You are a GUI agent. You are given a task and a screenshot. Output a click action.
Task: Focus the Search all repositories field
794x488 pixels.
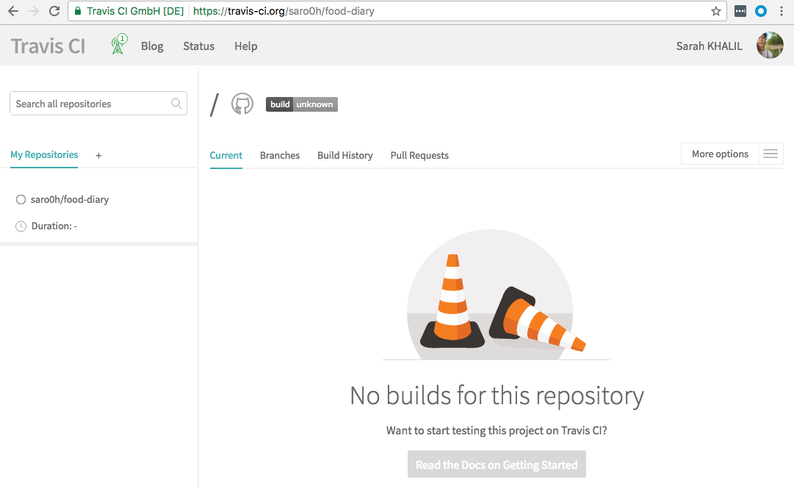[x=98, y=104]
